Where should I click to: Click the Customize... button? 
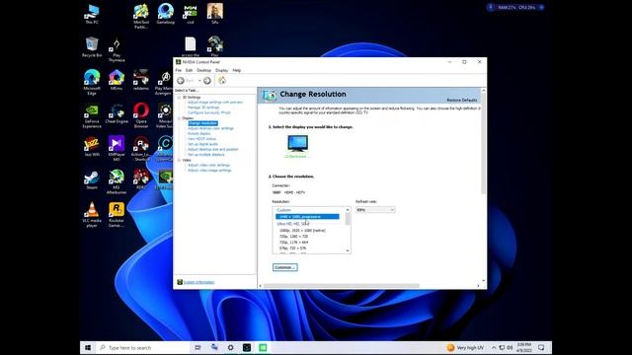click(285, 267)
